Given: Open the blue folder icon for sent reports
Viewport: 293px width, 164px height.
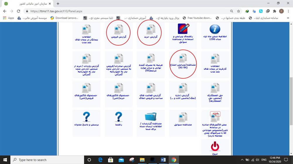Looking at the screenshot, I should point(151,117).
